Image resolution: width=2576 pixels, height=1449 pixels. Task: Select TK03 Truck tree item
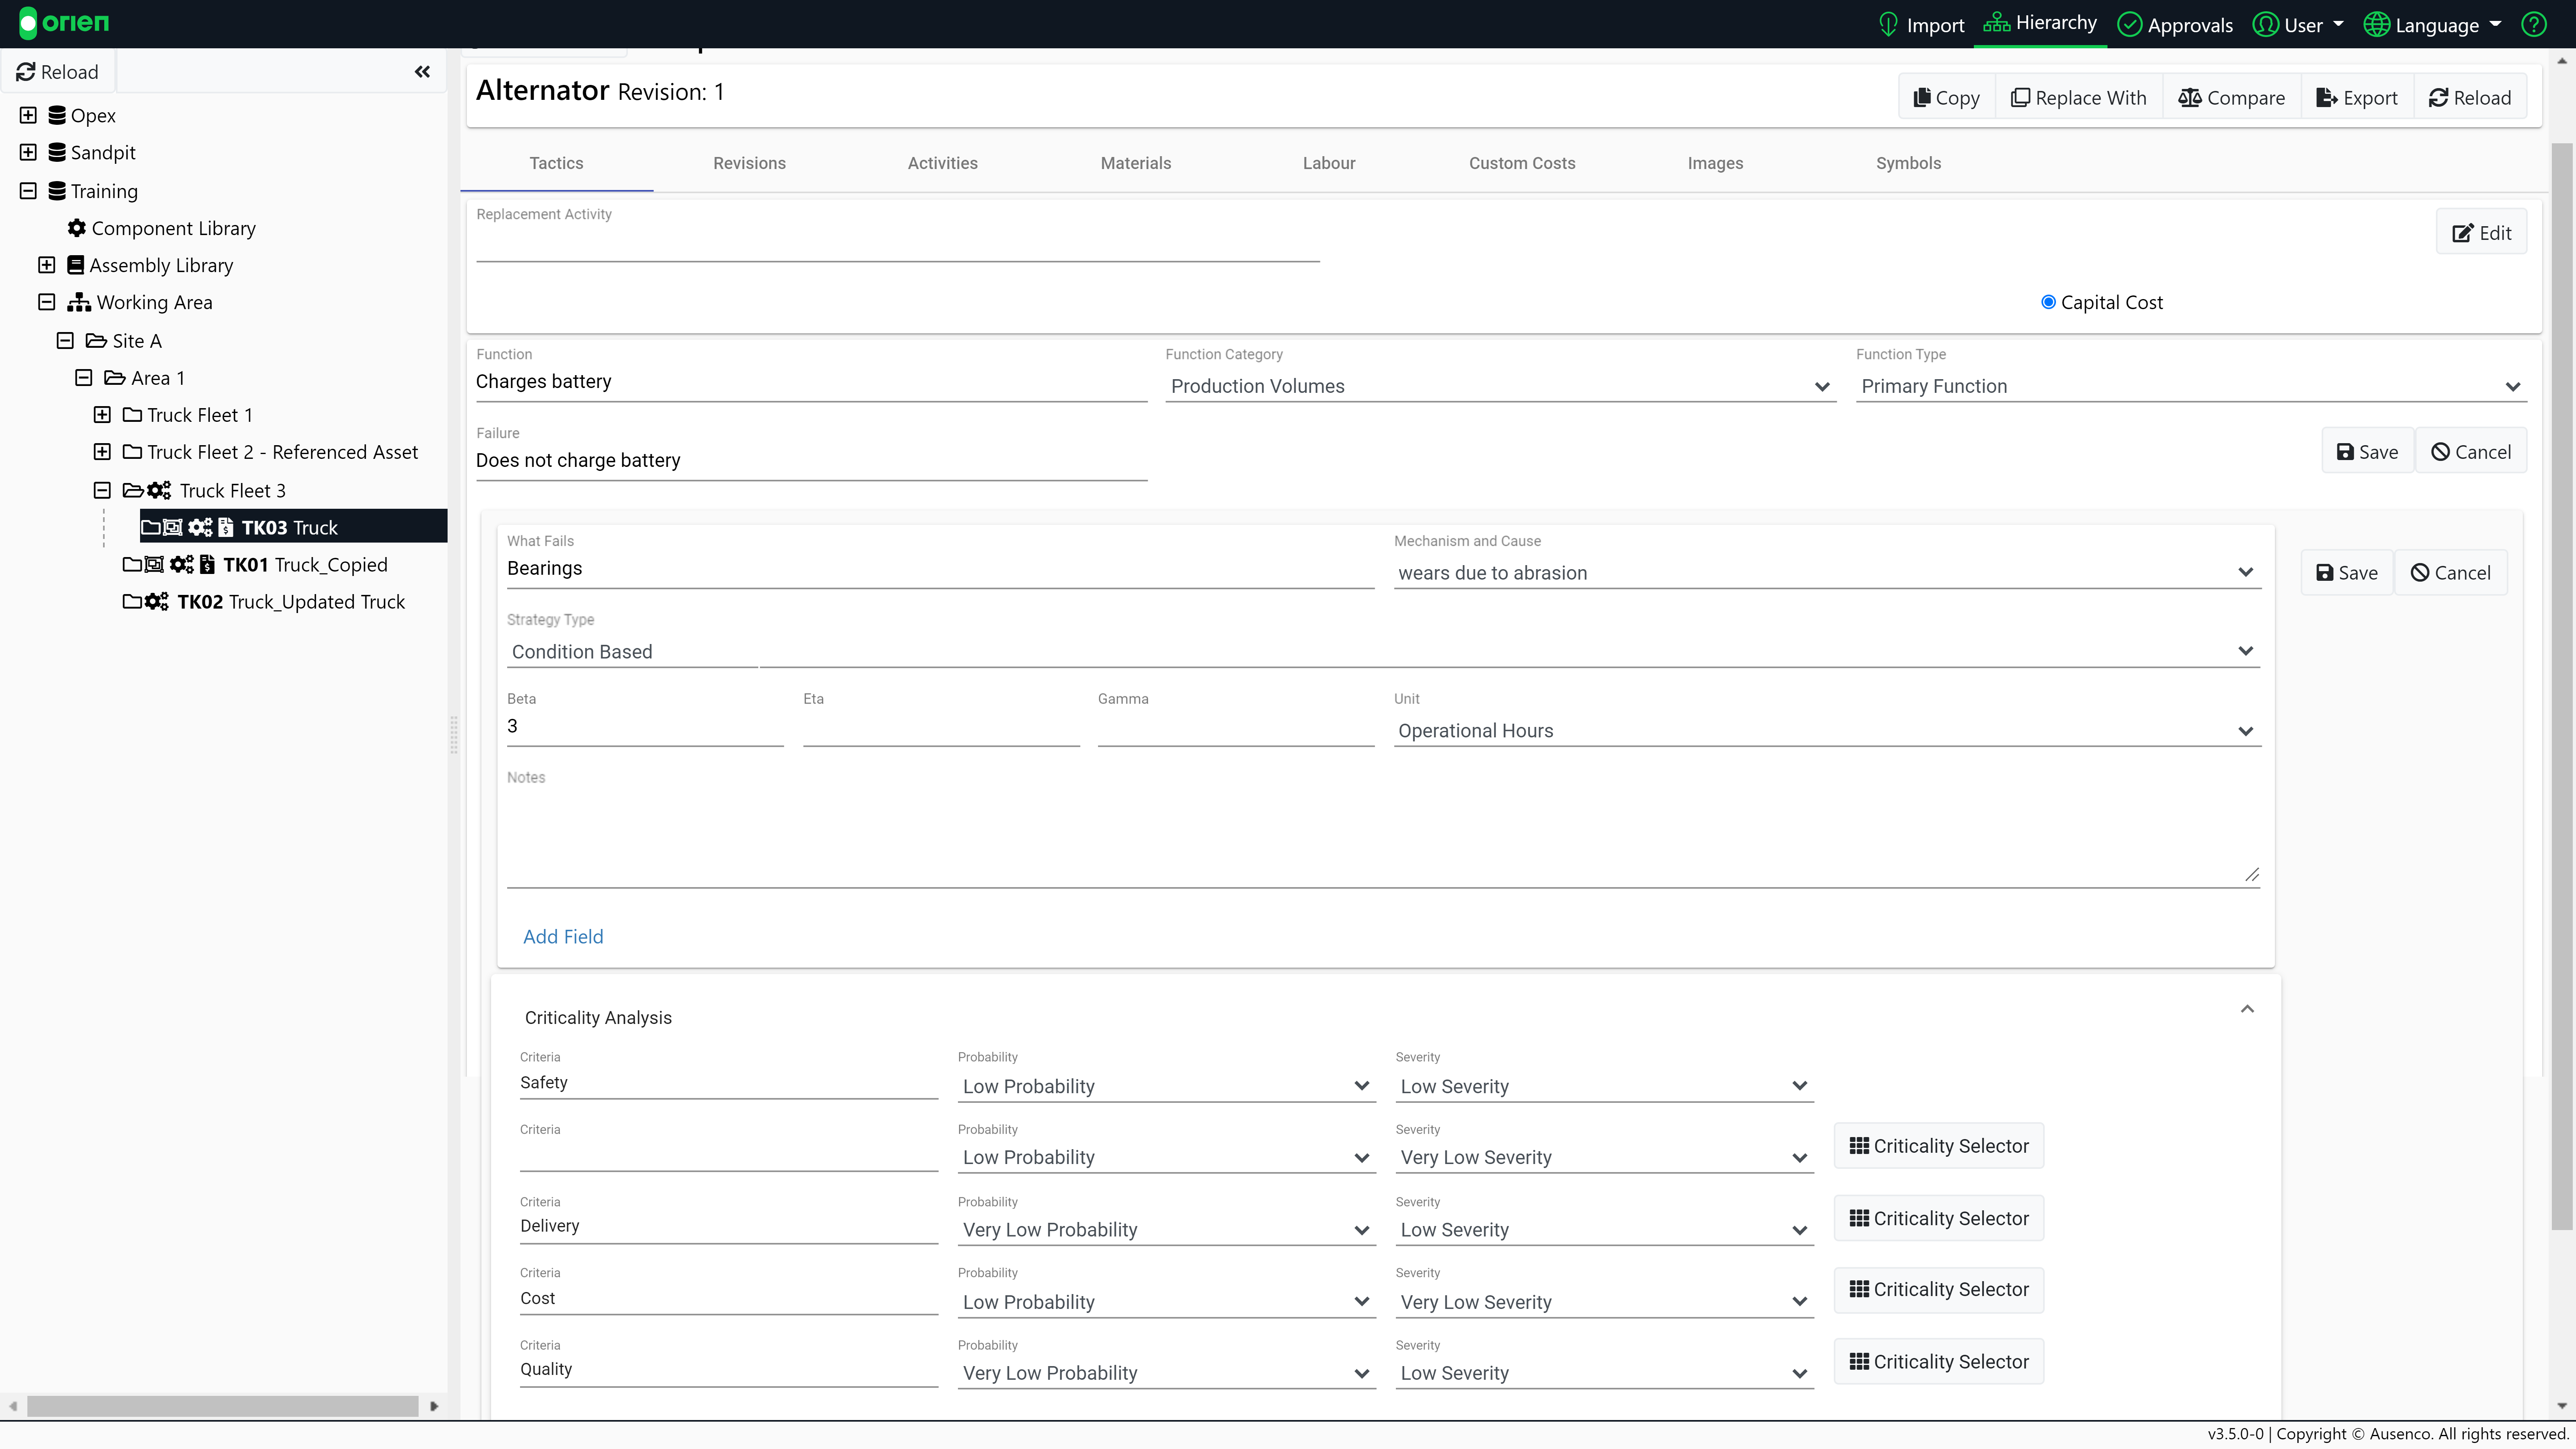coord(293,527)
